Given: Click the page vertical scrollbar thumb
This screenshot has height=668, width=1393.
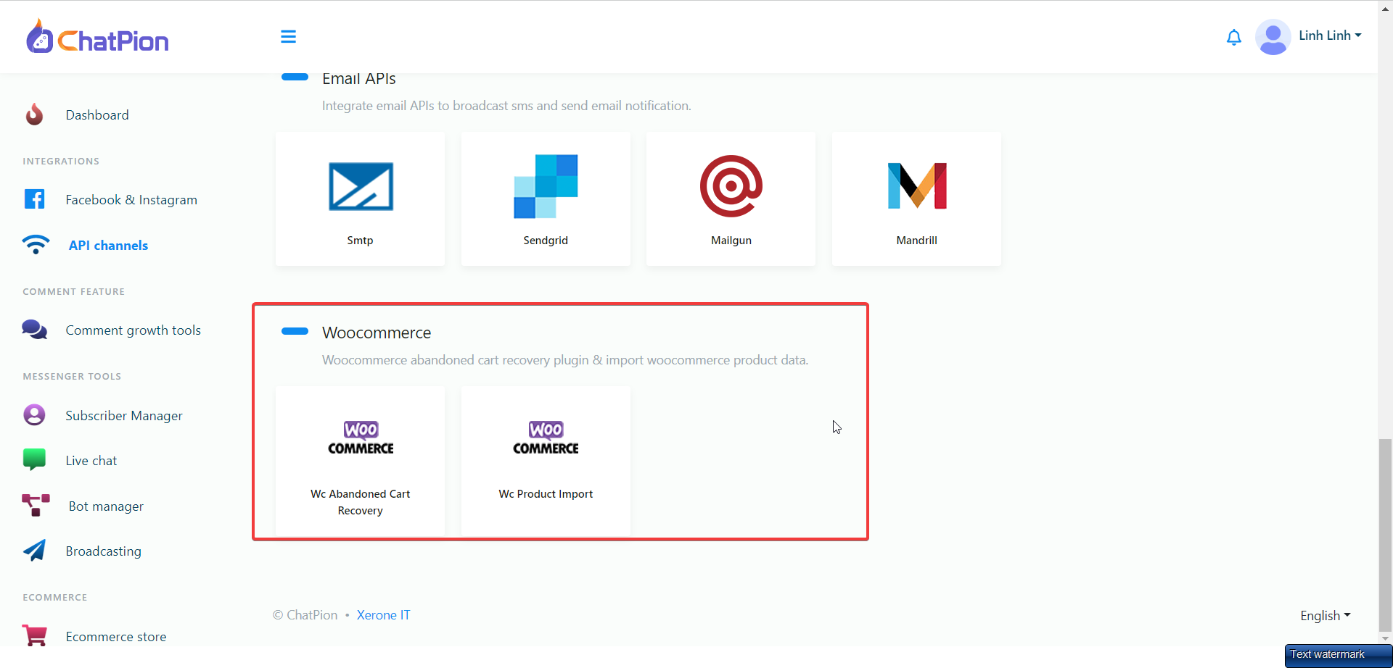Looking at the screenshot, I should 1385,535.
